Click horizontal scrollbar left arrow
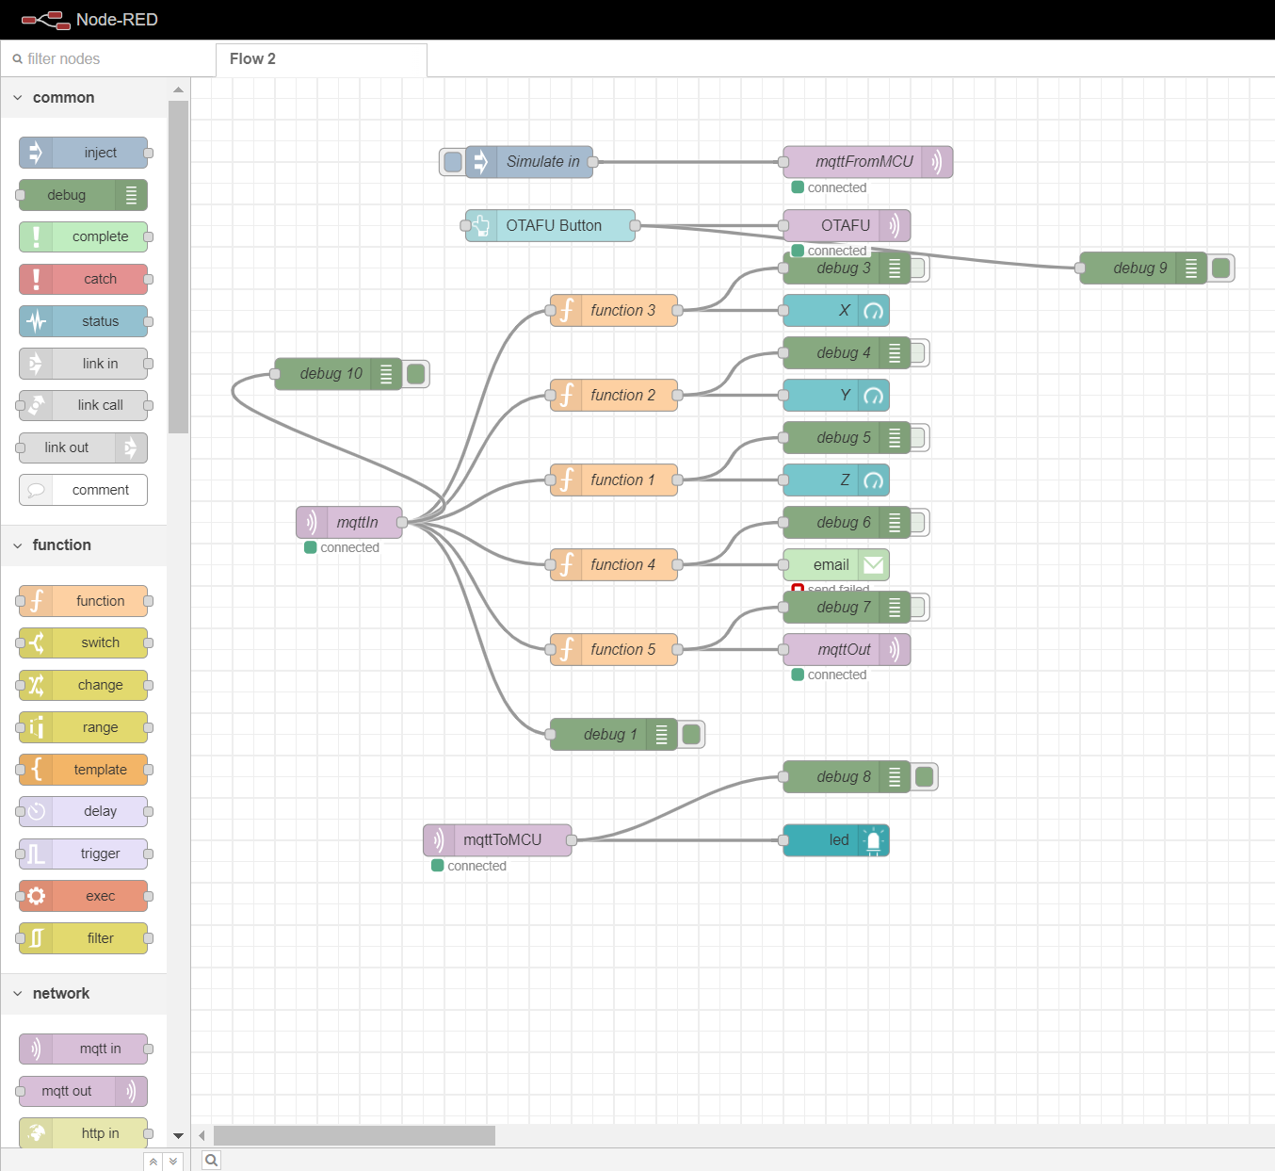This screenshot has height=1171, width=1275. click(202, 1135)
